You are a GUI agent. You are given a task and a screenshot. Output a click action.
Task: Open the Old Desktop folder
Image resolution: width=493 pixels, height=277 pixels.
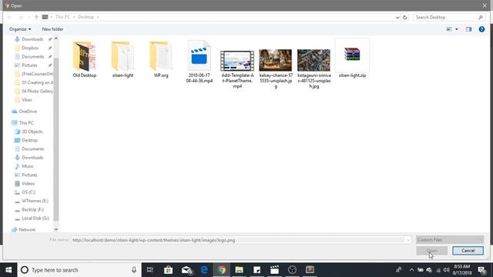pyautogui.click(x=84, y=59)
